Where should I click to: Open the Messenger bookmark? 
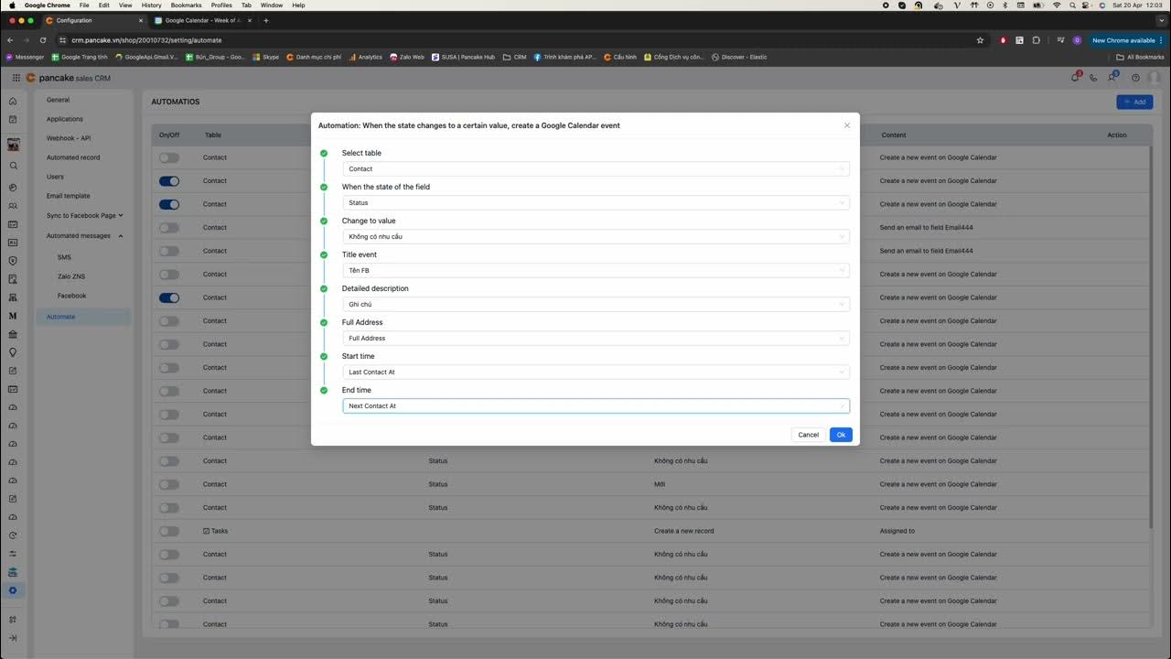click(x=25, y=57)
